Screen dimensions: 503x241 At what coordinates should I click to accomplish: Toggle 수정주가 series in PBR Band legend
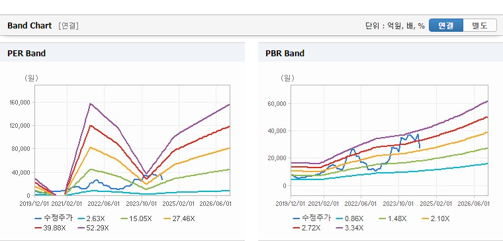click(x=312, y=218)
